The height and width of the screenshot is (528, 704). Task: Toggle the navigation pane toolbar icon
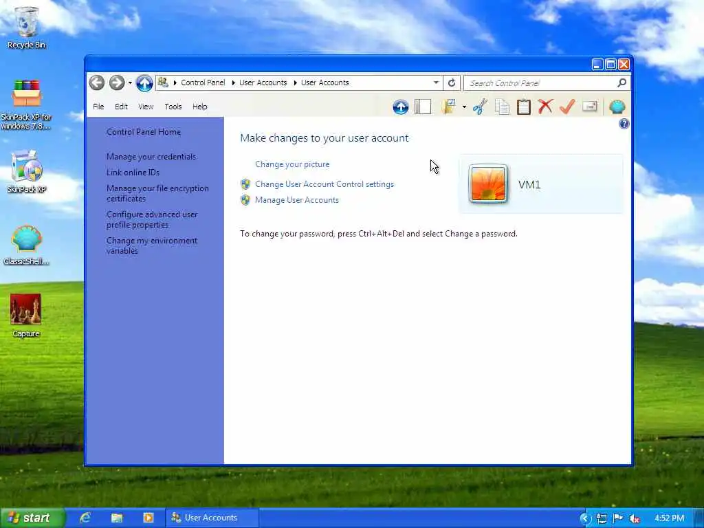point(423,107)
